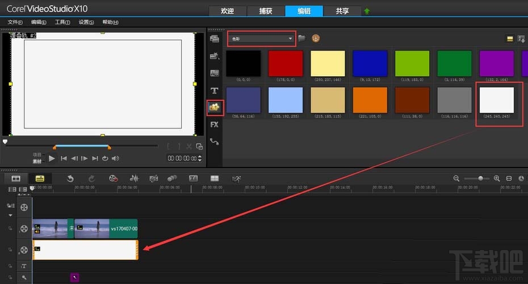Open the Record/Capture option icon
Image resolution: width=528 pixels, height=284 pixels.
click(x=114, y=178)
